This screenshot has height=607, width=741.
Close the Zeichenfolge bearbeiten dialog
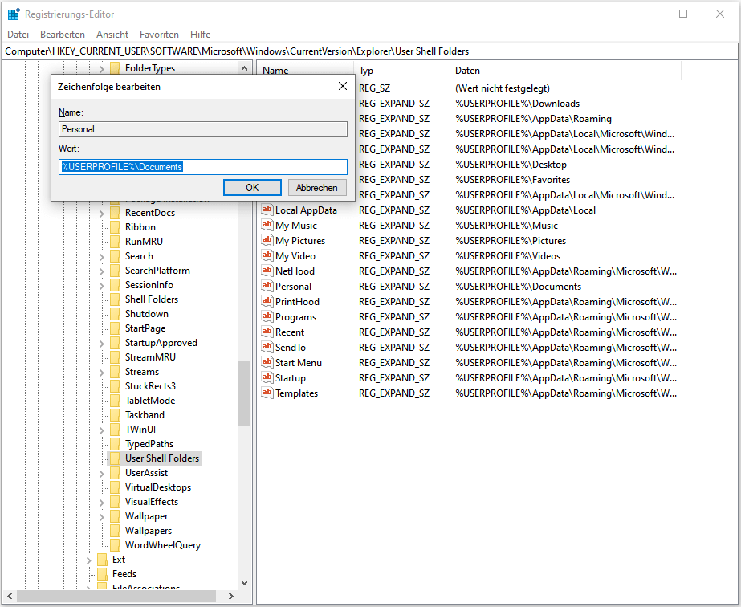click(343, 86)
